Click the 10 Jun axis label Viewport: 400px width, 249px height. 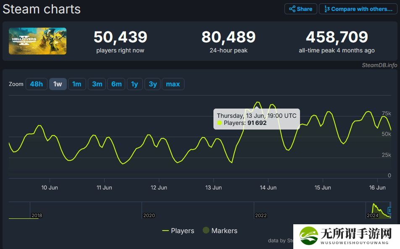coord(50,188)
